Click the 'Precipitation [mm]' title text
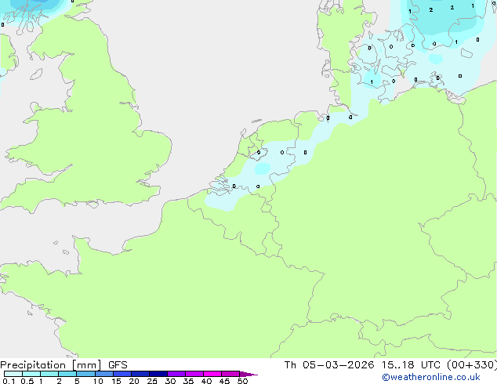 tap(50, 365)
